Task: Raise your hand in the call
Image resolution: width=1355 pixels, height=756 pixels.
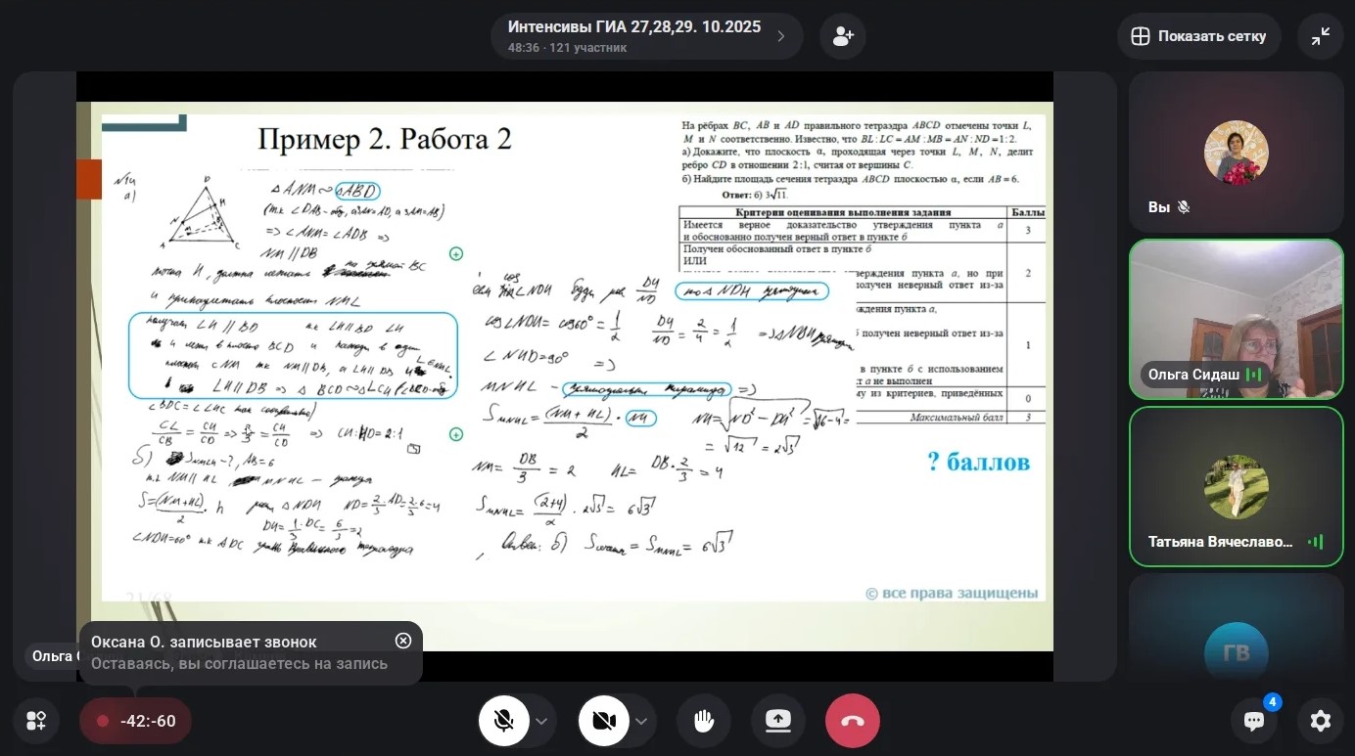Action: [703, 721]
